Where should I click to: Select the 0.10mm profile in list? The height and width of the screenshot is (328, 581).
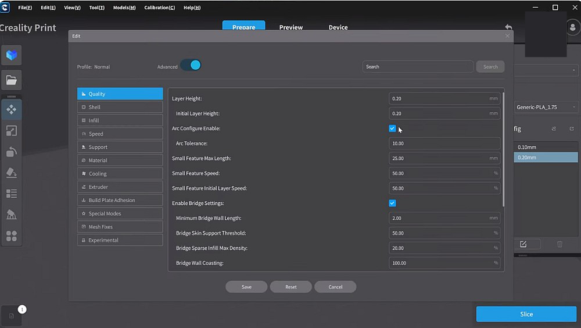(546, 147)
